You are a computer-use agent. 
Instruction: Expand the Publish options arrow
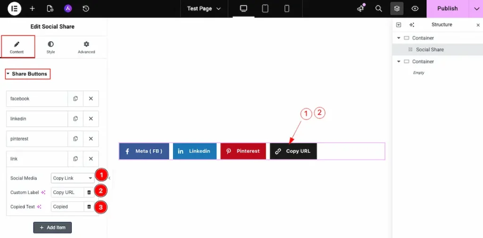(476, 8)
